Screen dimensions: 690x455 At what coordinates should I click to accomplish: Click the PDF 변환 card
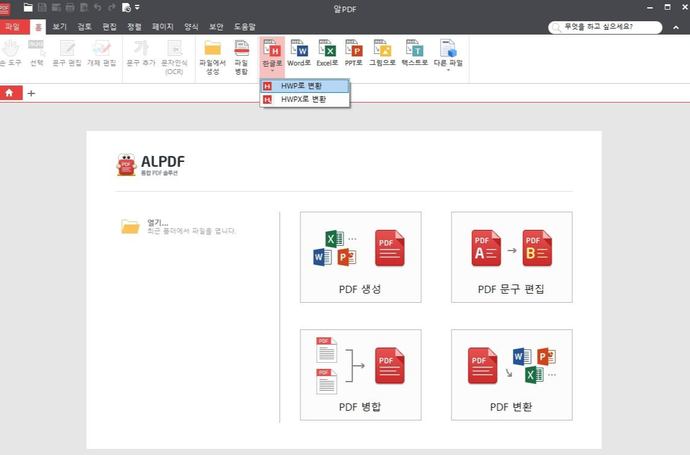point(512,374)
